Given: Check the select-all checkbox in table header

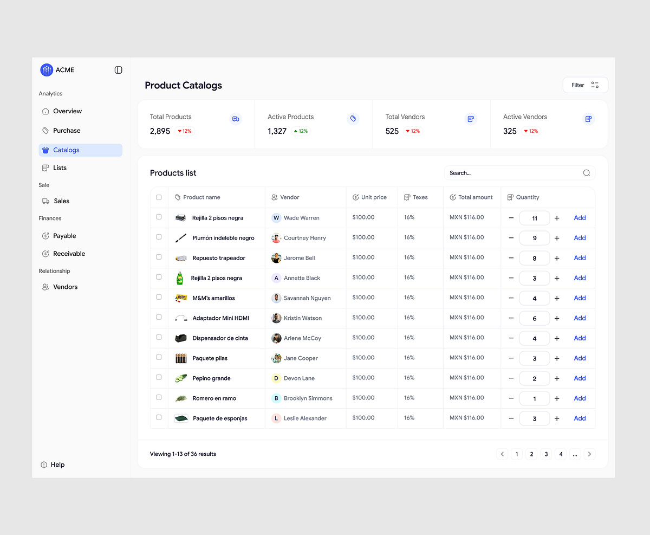Looking at the screenshot, I should point(159,197).
